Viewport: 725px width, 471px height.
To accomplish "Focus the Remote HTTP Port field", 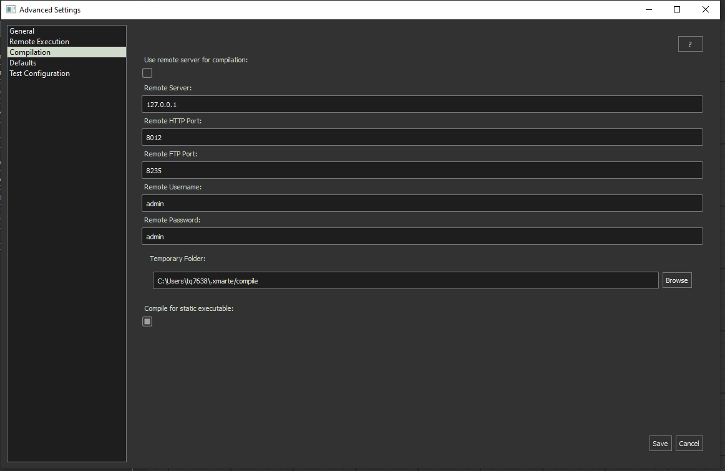I will click(x=422, y=138).
